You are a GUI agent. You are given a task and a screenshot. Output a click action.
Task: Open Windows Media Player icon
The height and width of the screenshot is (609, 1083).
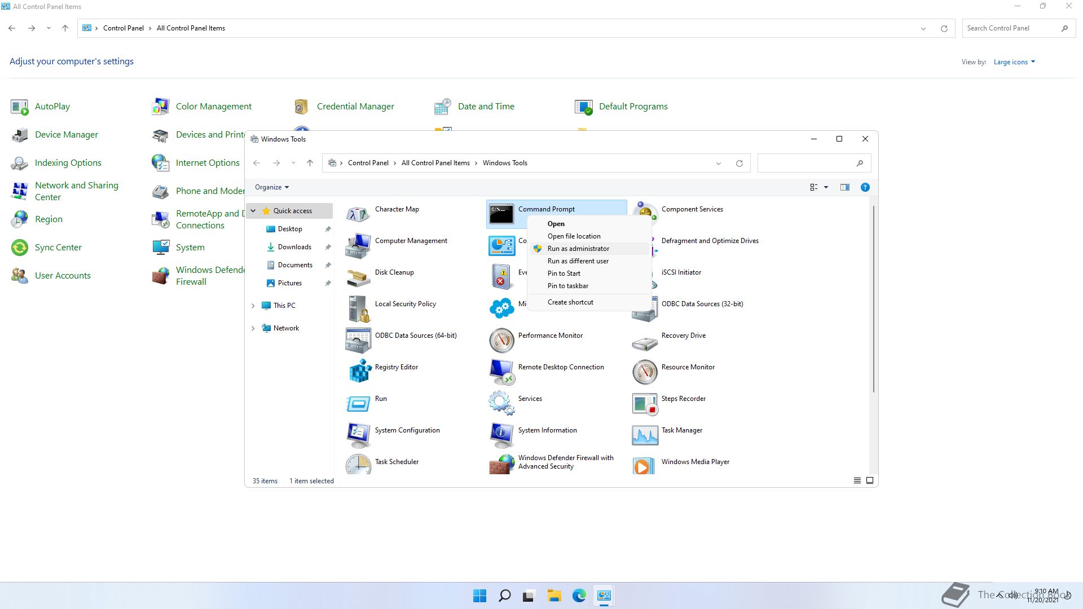coord(645,465)
